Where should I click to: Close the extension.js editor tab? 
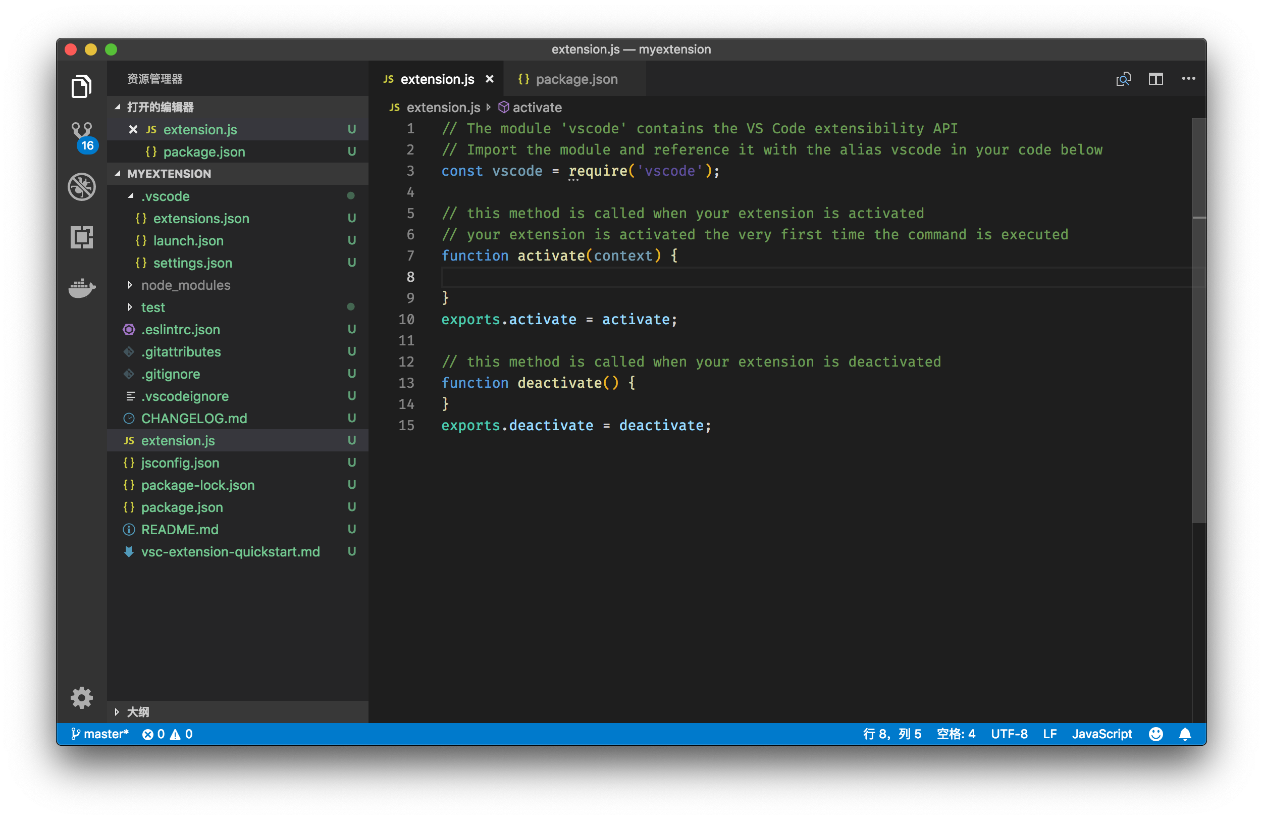click(489, 79)
